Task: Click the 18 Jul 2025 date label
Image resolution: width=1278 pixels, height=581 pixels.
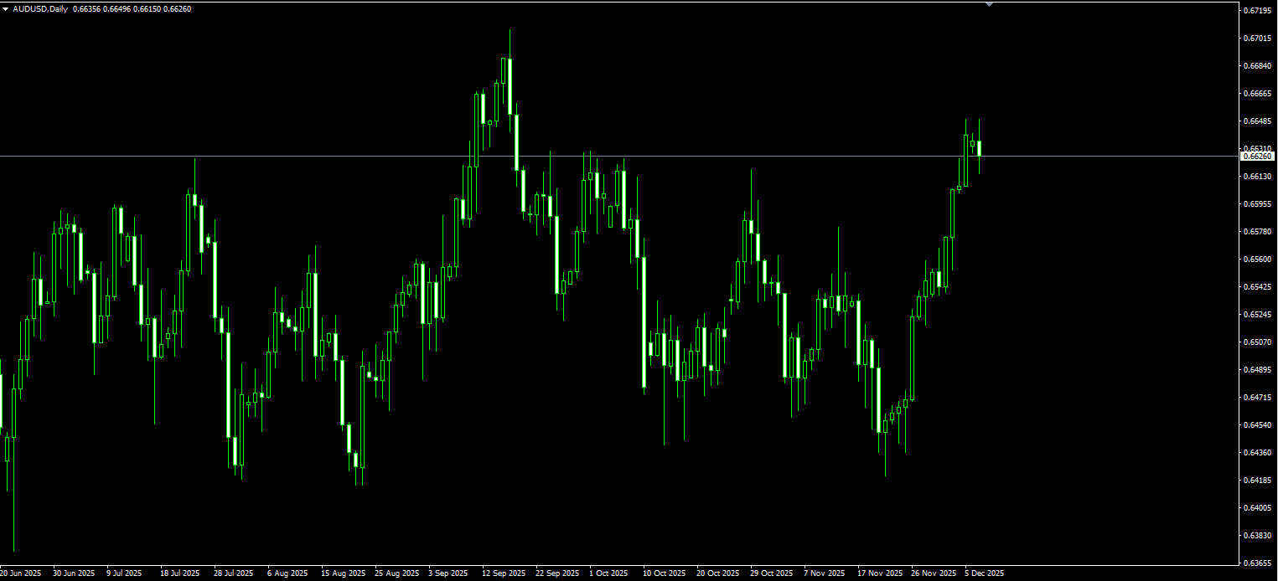Action: pos(180,573)
